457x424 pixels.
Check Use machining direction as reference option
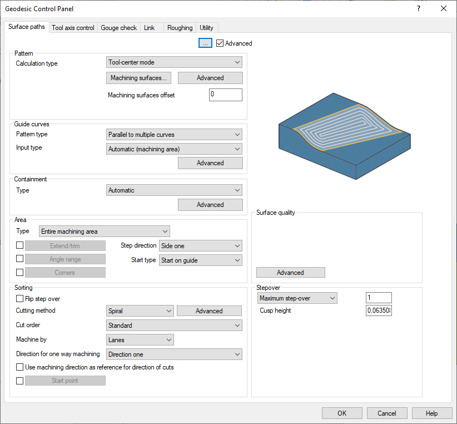[20, 367]
